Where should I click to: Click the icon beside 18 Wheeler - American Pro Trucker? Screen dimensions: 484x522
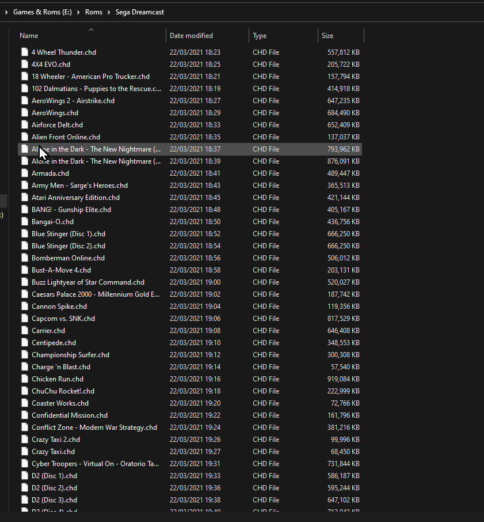(x=25, y=77)
